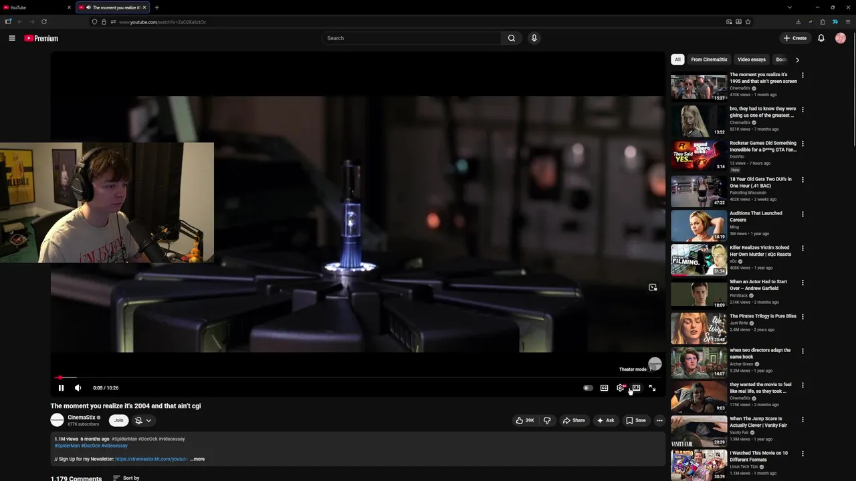This screenshot has width=856, height=481.
Task: Click the search magnifier button
Action: pyautogui.click(x=512, y=38)
